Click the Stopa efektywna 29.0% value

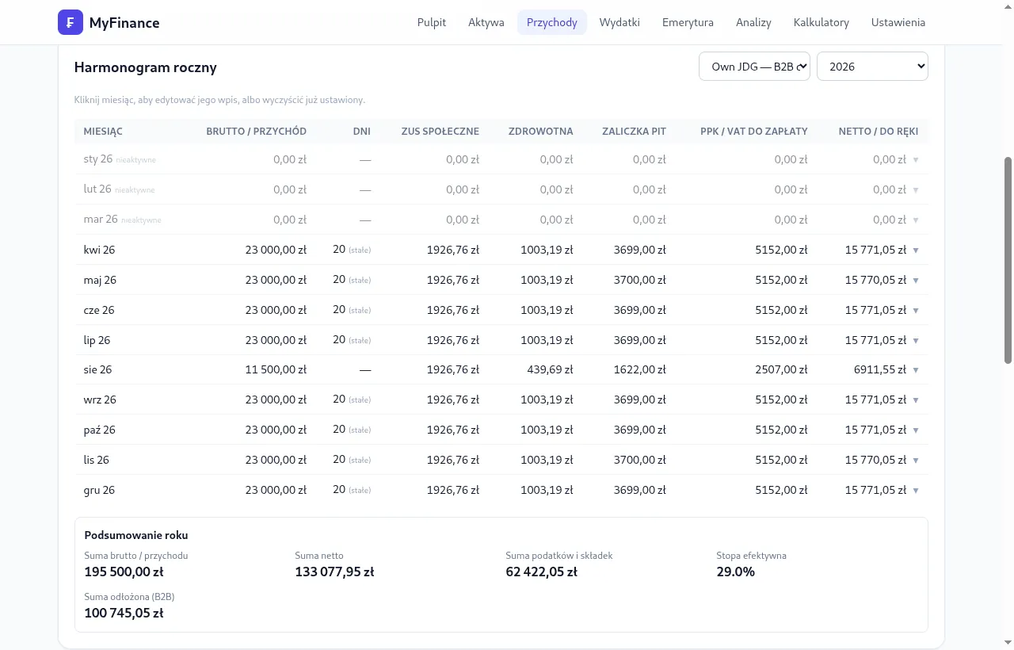(736, 572)
